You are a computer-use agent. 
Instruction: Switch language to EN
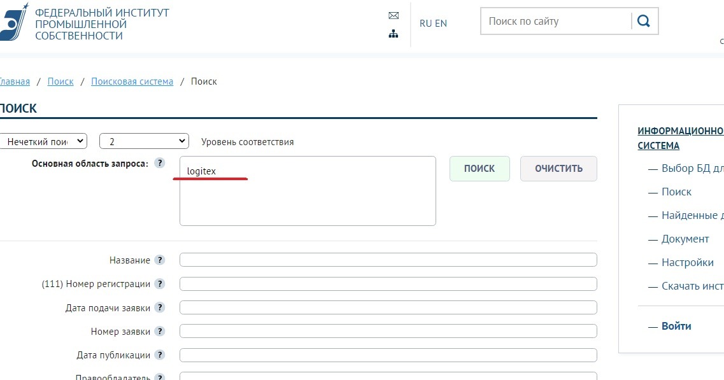(x=441, y=23)
